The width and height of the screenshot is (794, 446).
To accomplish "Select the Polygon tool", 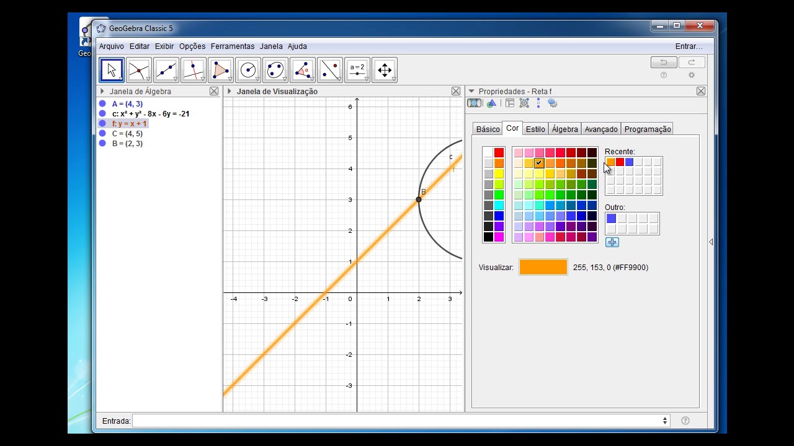I will (221, 70).
